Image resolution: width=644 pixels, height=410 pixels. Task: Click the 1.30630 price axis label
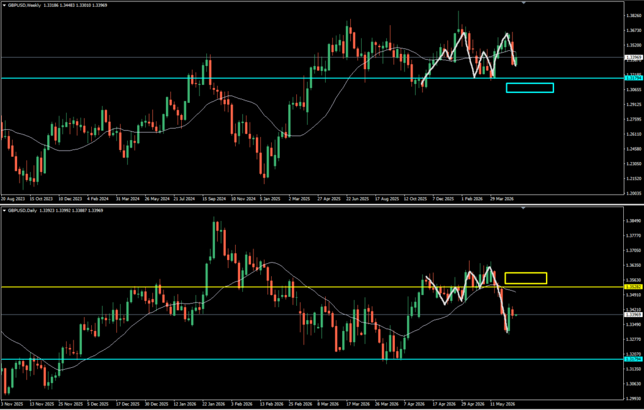(635, 384)
